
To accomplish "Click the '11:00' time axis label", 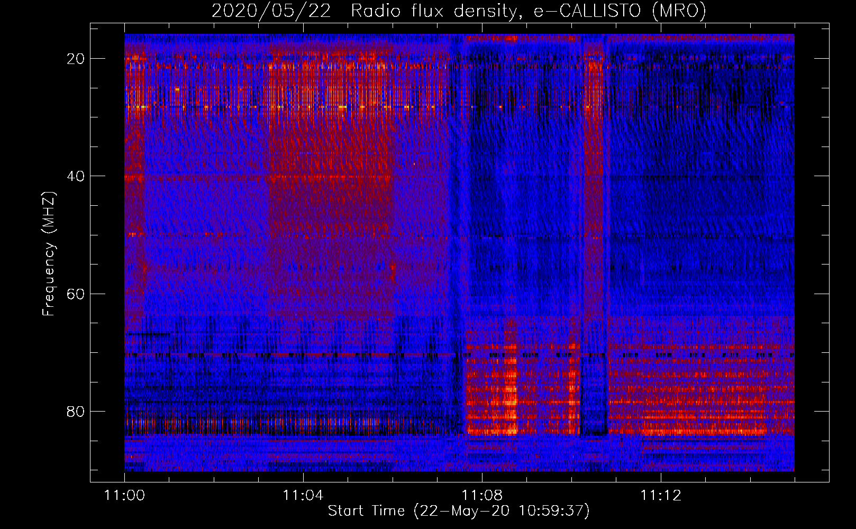I will tap(125, 496).
